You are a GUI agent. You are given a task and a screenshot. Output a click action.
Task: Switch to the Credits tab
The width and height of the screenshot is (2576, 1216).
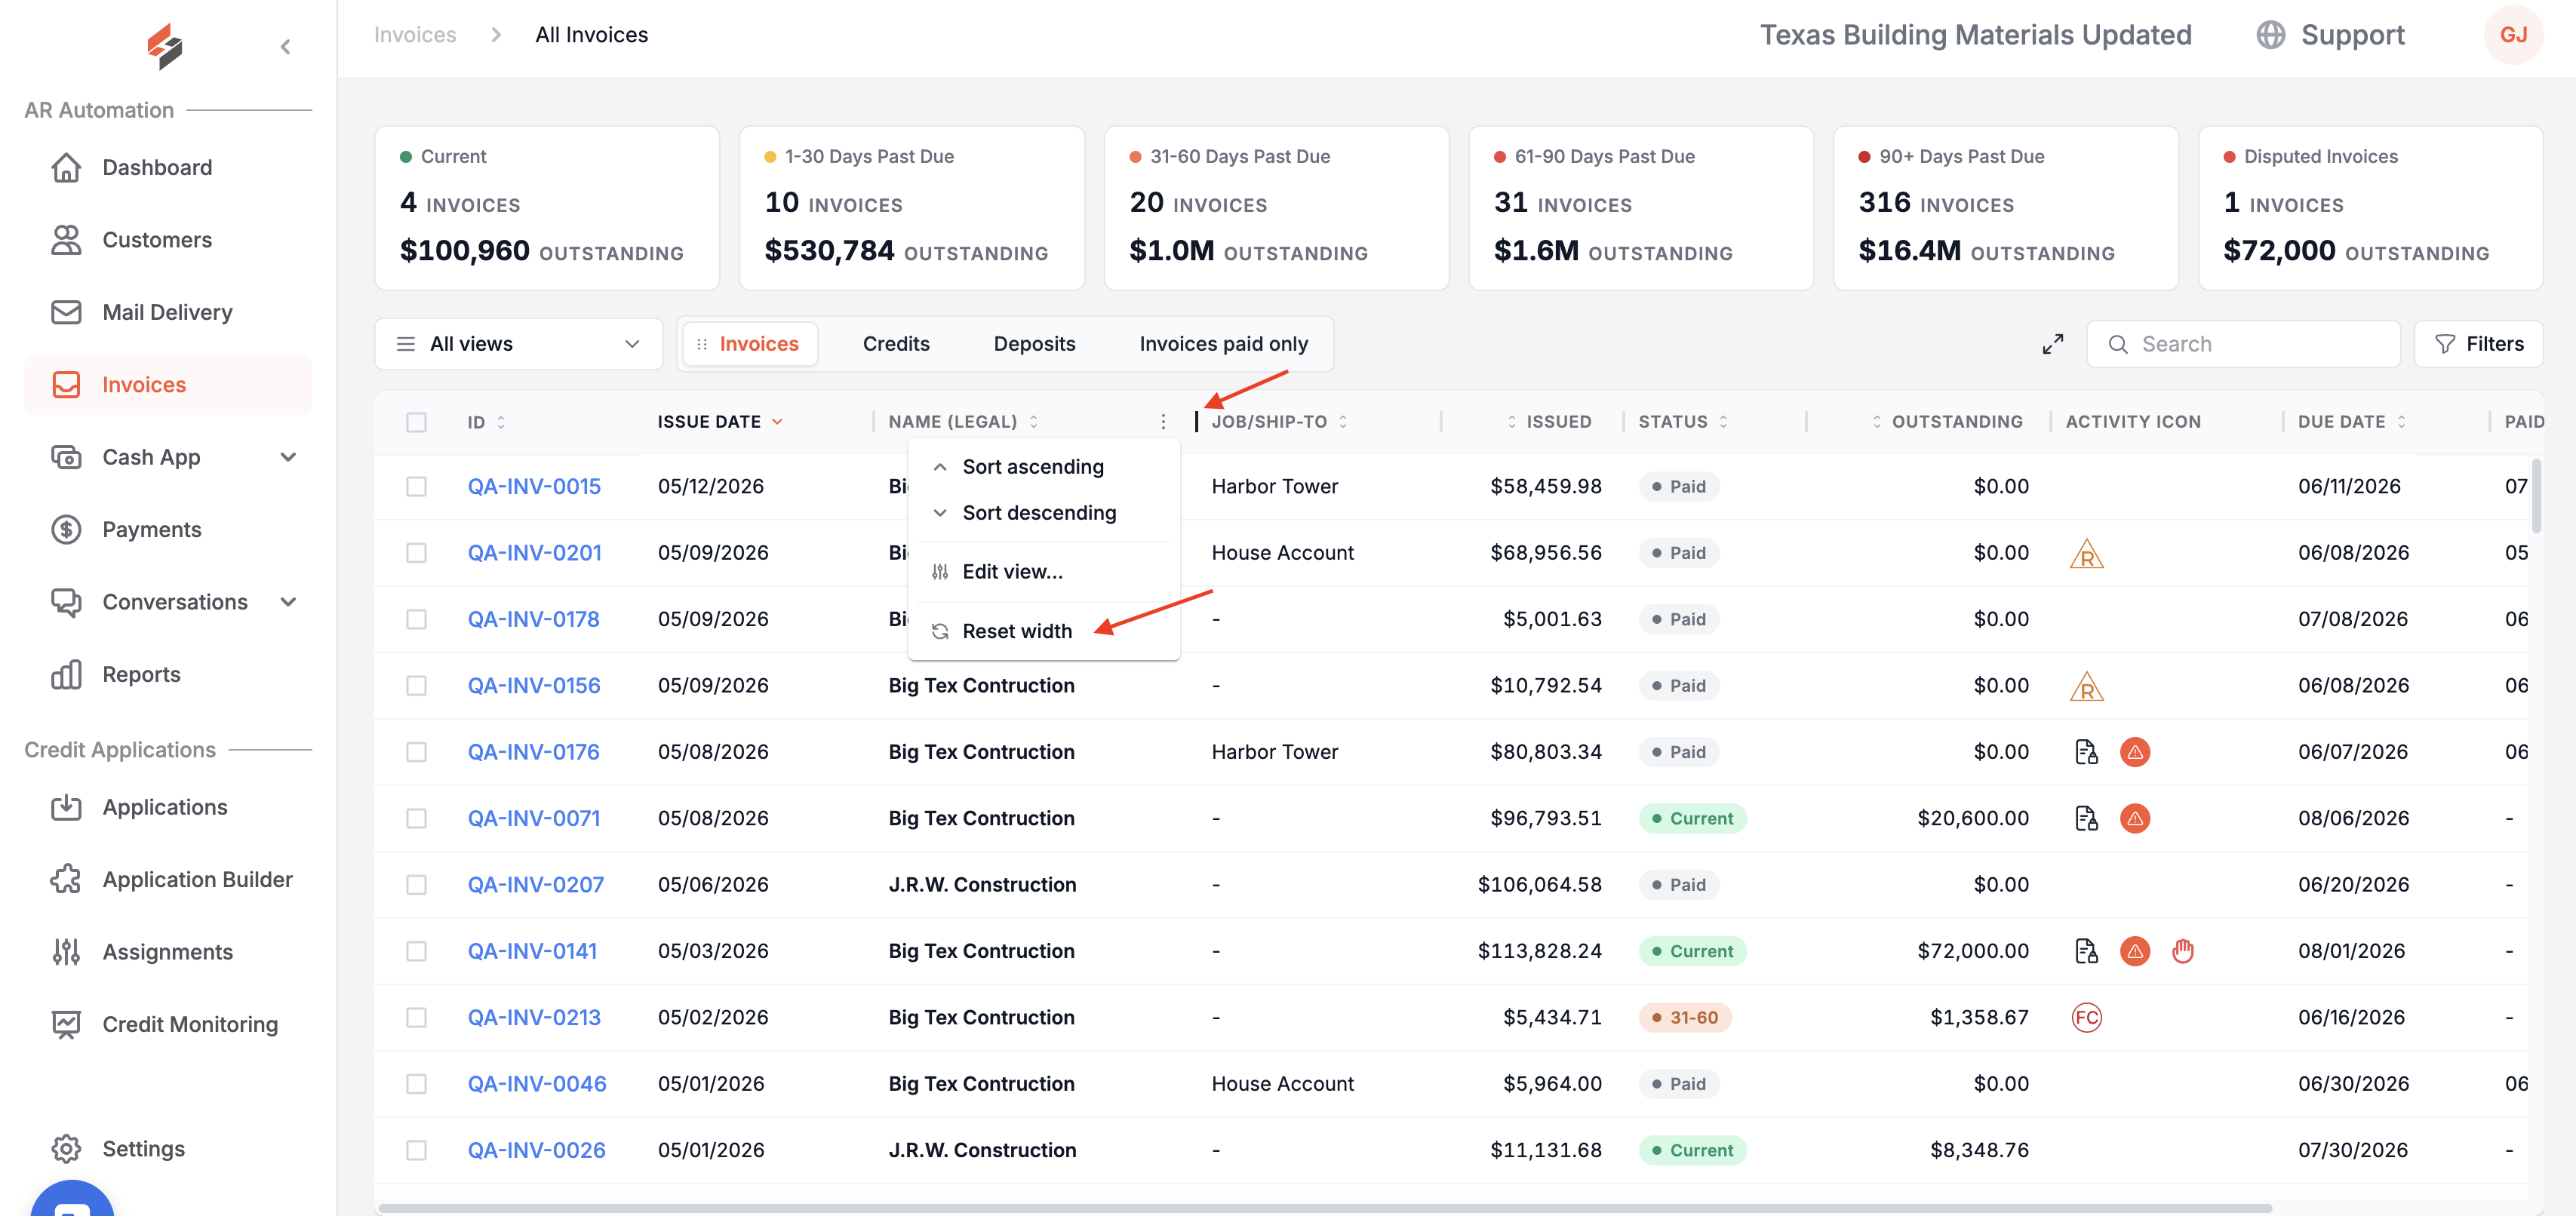[x=895, y=344]
